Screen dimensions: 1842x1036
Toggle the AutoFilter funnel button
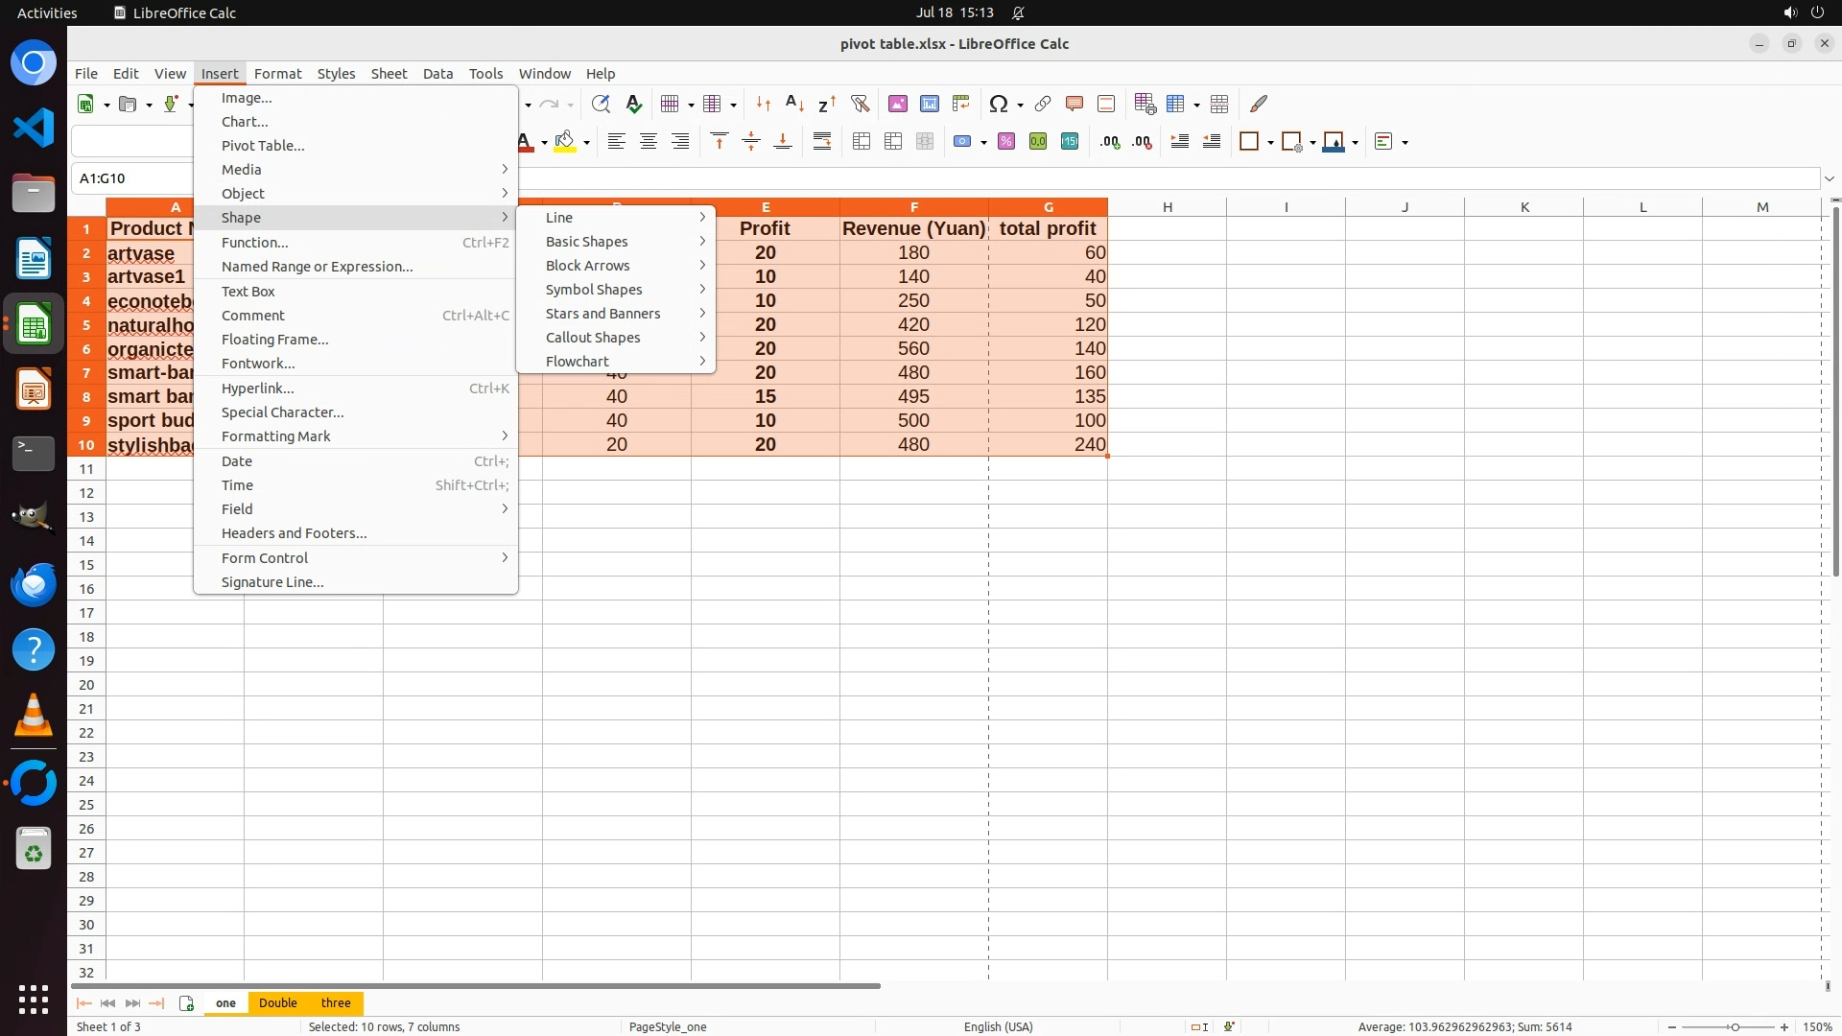coord(860,104)
